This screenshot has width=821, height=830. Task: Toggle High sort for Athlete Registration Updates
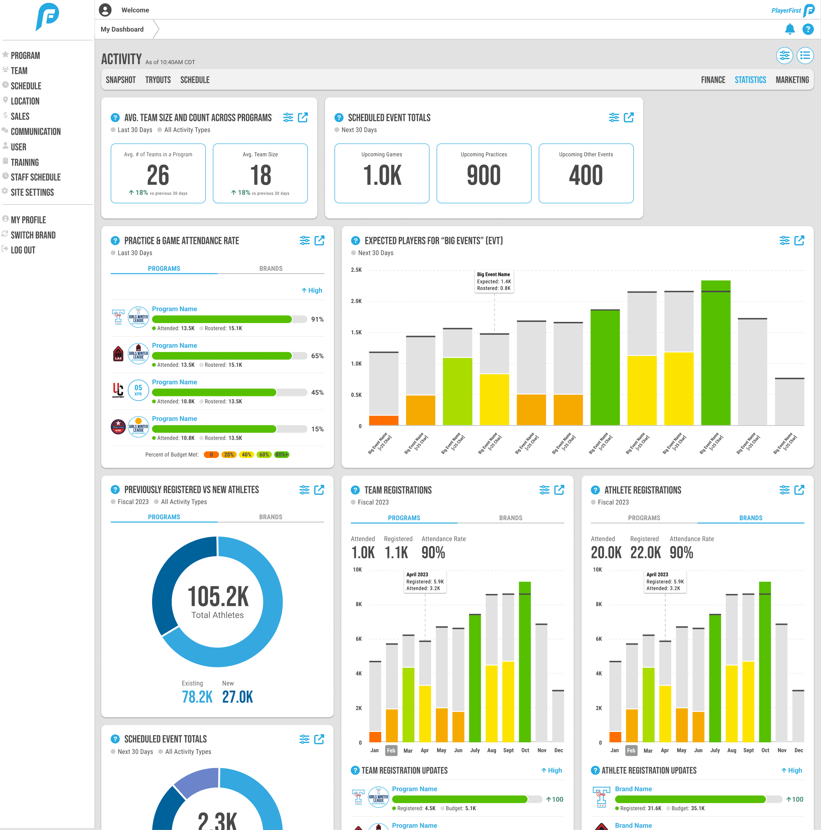tap(792, 770)
